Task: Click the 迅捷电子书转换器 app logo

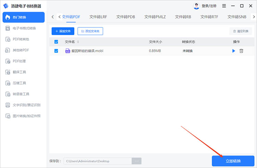Action: tap(6, 6)
